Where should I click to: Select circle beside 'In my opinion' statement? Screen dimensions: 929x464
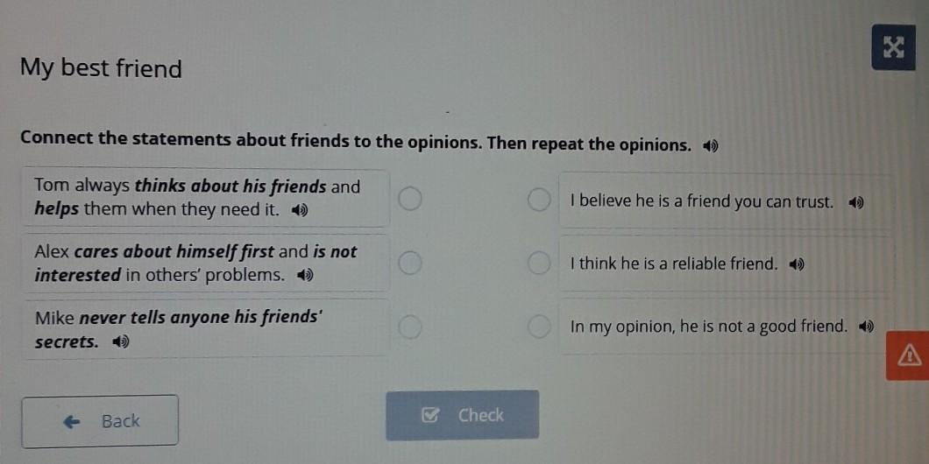[539, 326]
